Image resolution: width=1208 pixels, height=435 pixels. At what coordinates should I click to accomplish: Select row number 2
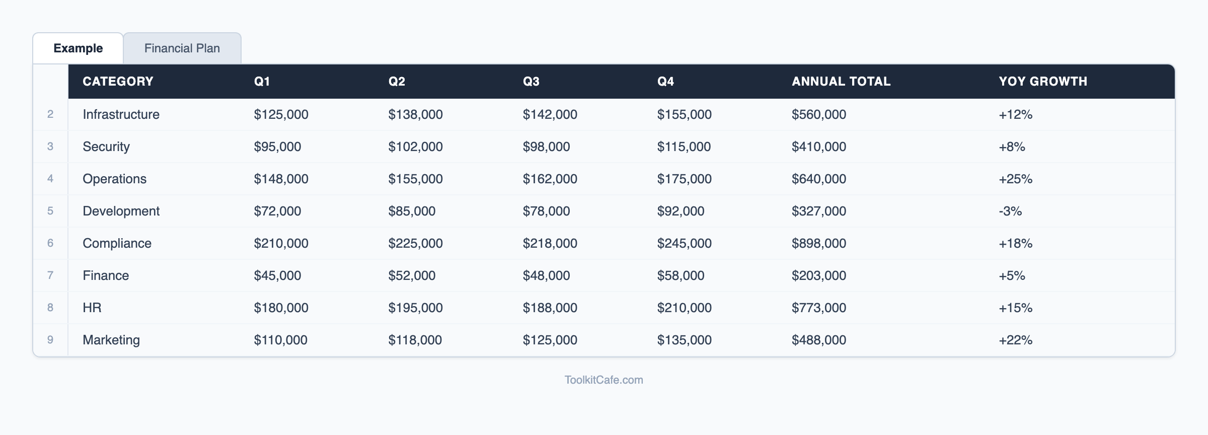click(50, 114)
